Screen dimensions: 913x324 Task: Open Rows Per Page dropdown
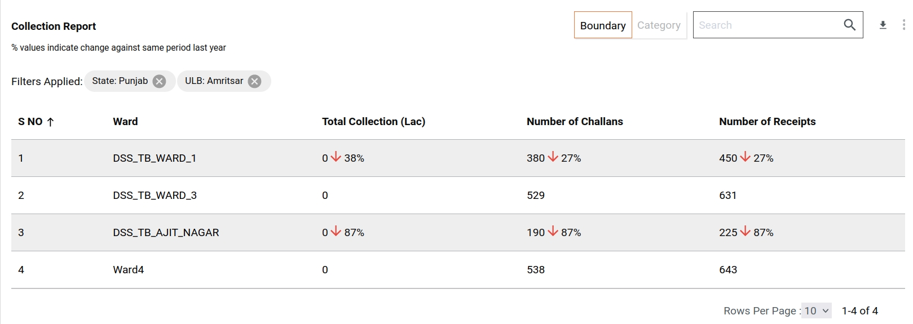click(x=816, y=310)
